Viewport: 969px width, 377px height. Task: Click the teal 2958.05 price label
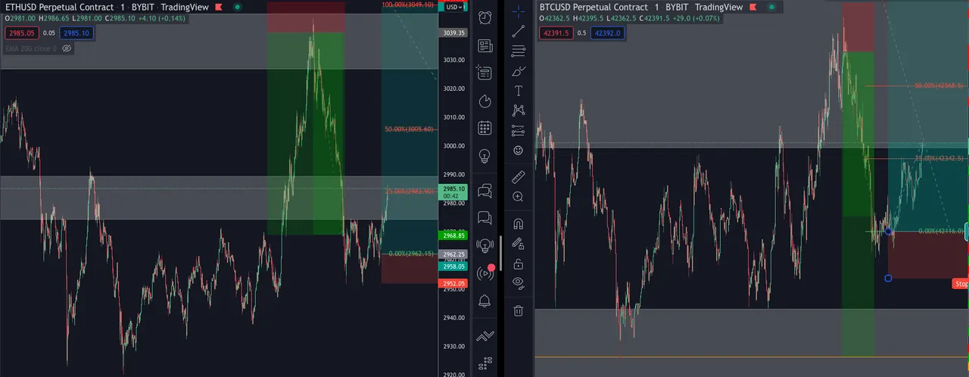click(453, 266)
